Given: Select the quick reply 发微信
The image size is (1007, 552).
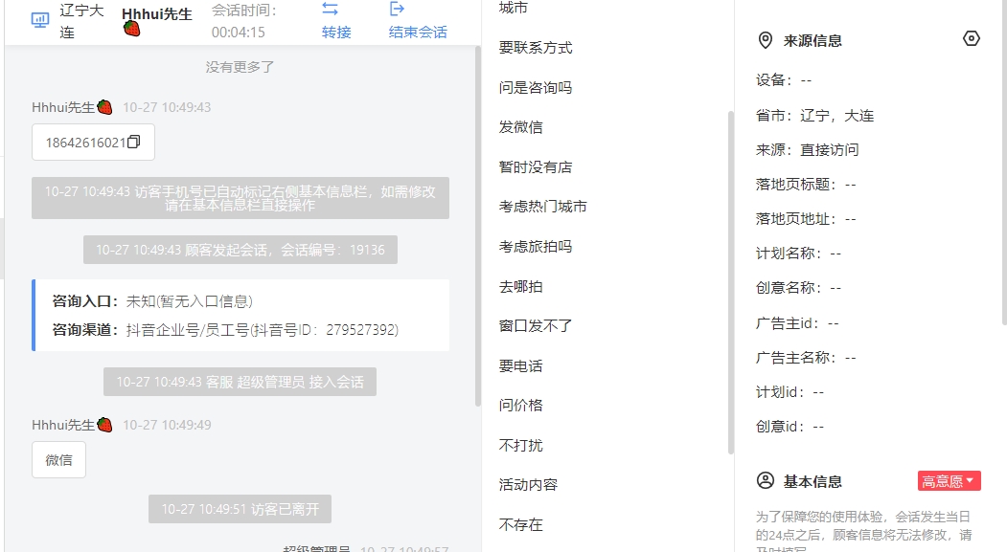Looking at the screenshot, I should click(520, 127).
